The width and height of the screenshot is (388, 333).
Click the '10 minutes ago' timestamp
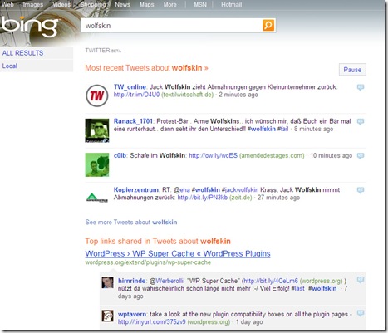(331, 155)
